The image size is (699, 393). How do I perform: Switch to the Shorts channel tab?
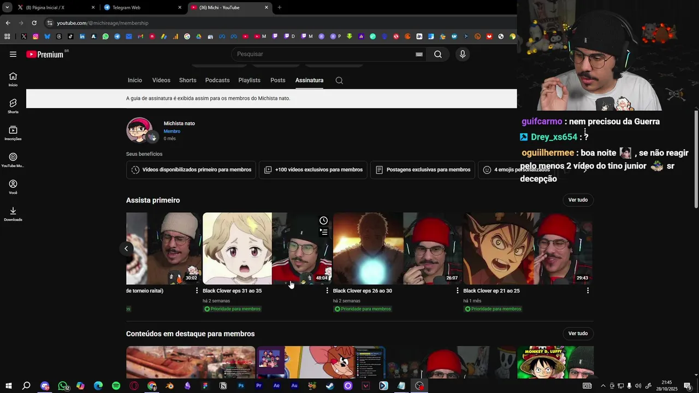(x=188, y=80)
